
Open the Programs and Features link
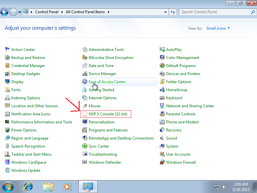click(x=108, y=130)
